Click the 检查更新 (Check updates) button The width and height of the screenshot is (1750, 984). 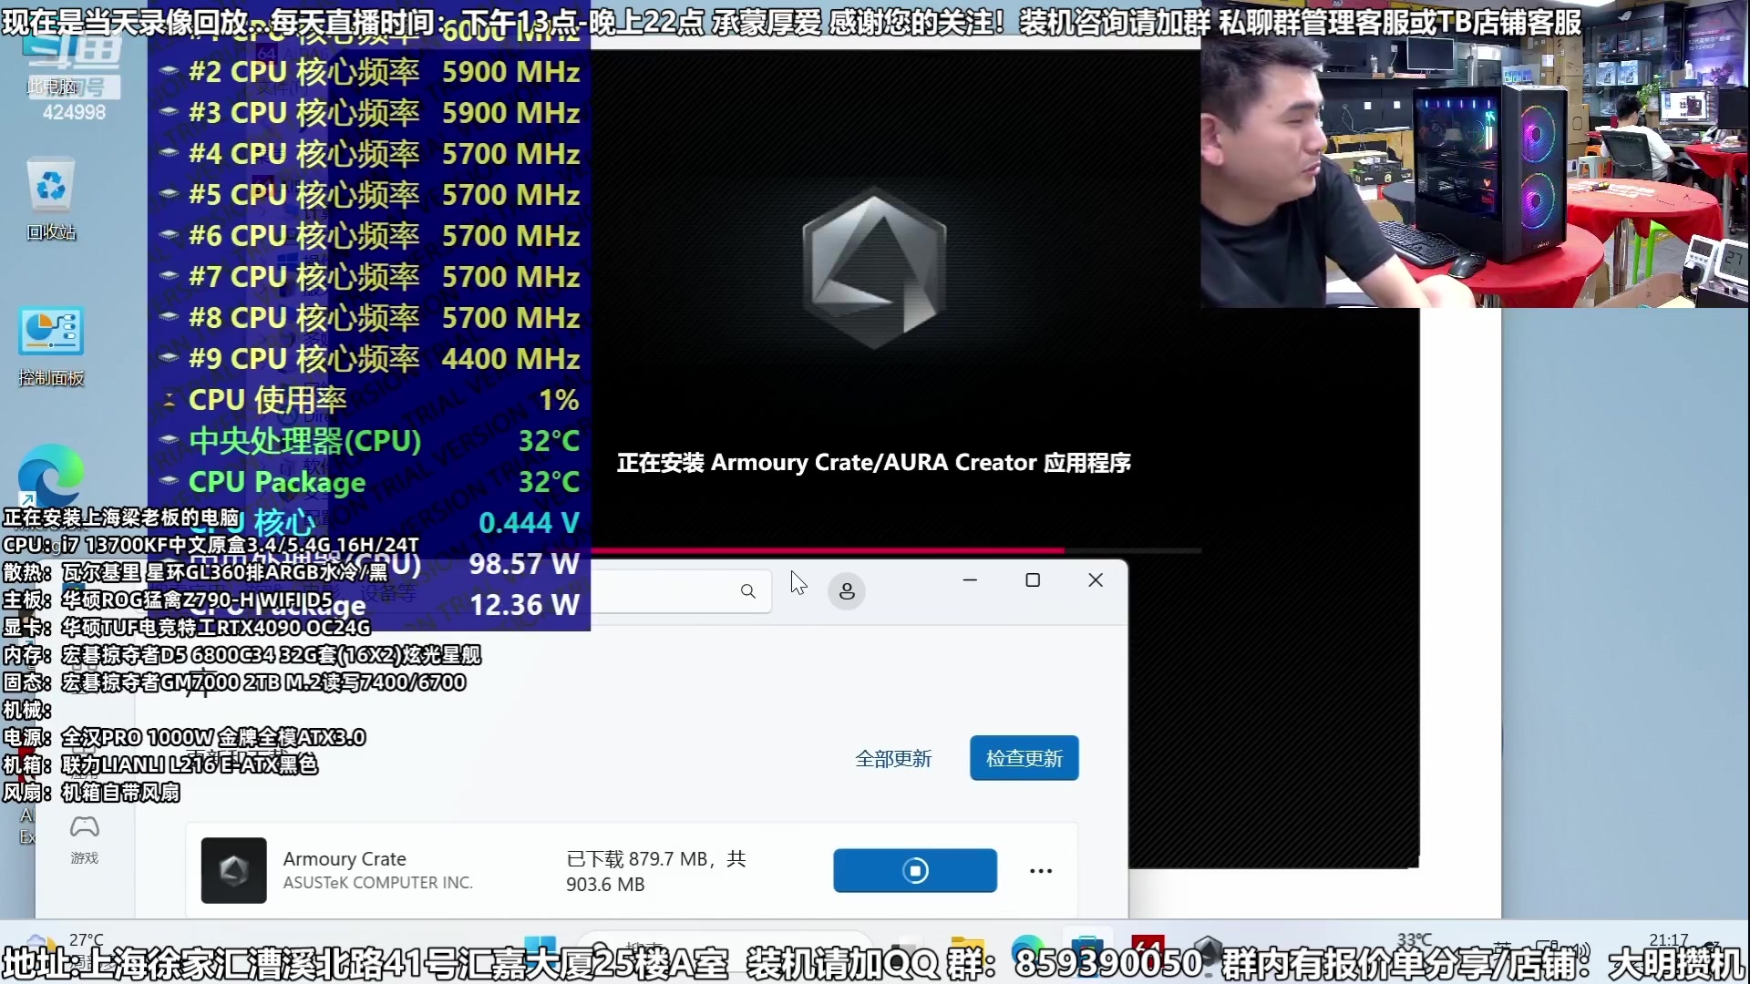(1024, 757)
